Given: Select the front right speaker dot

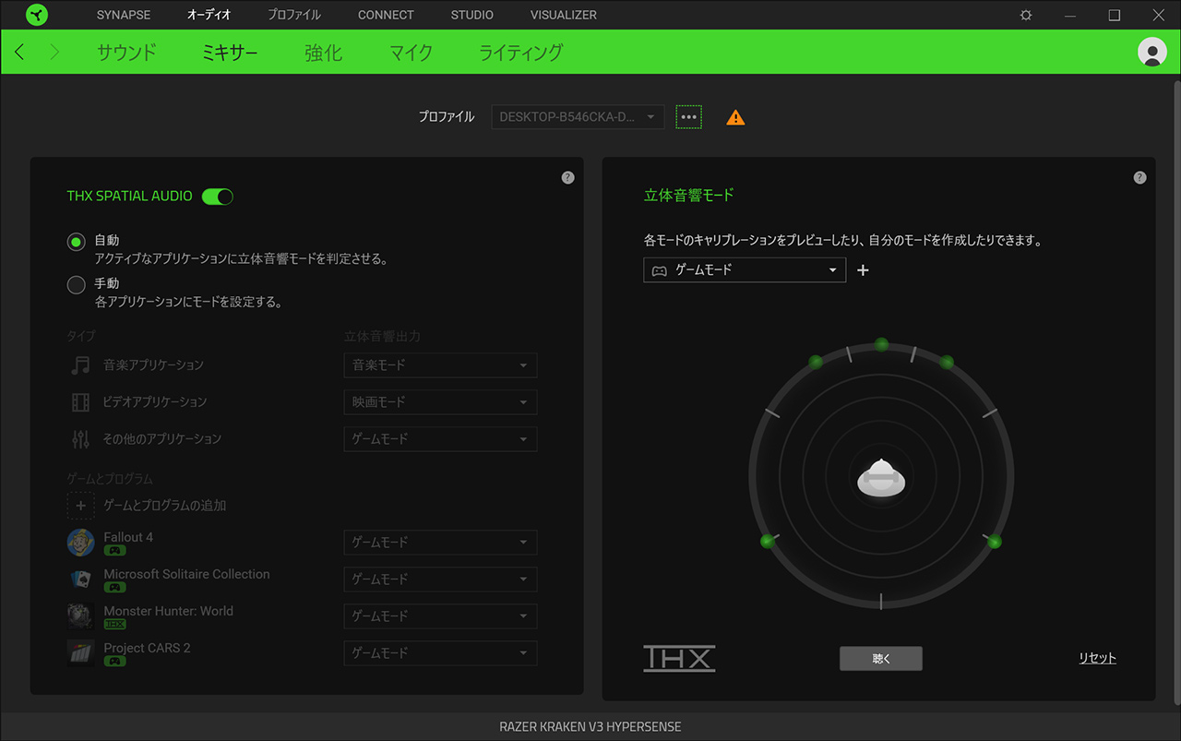Looking at the screenshot, I should [x=947, y=362].
